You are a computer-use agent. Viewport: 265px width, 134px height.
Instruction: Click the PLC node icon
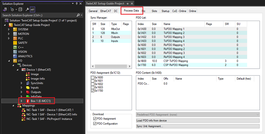pos(15,38)
